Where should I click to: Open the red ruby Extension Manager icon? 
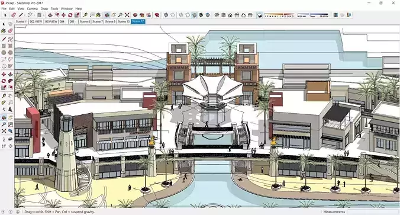point(157,15)
